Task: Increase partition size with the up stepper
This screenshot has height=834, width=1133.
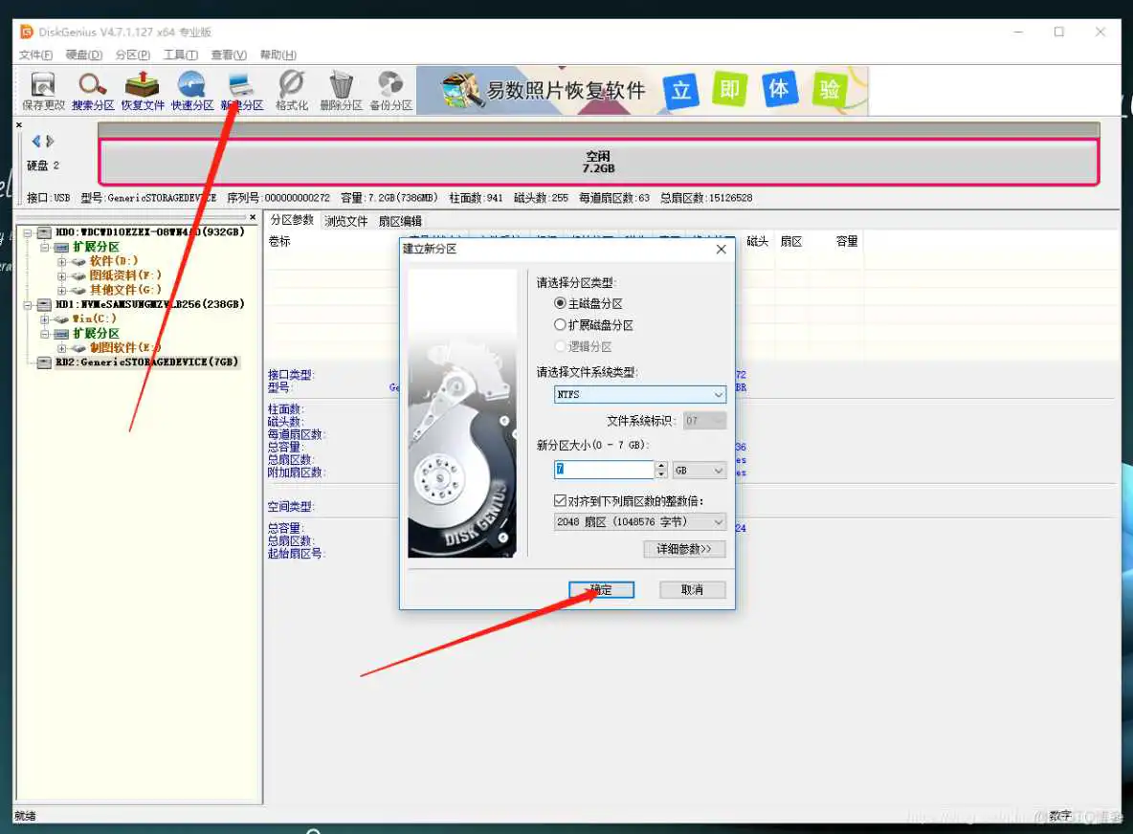Action: tap(661, 465)
